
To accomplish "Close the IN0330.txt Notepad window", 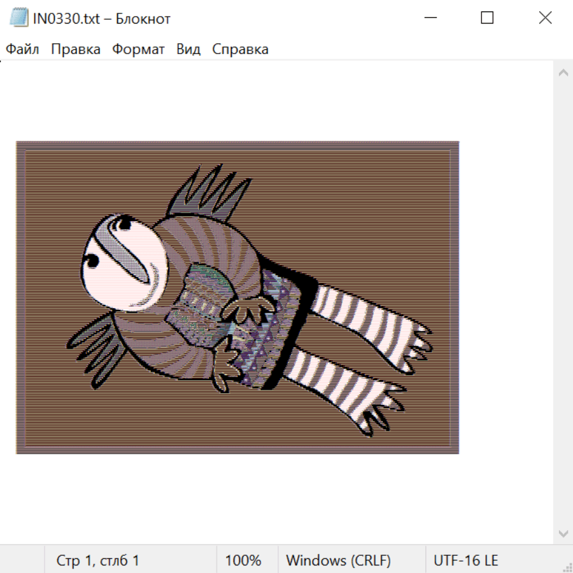I will (545, 18).
